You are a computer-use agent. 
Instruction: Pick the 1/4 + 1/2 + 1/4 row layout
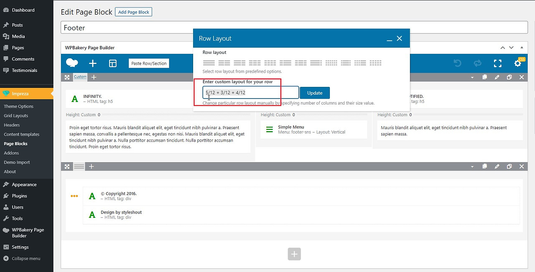[301, 63]
